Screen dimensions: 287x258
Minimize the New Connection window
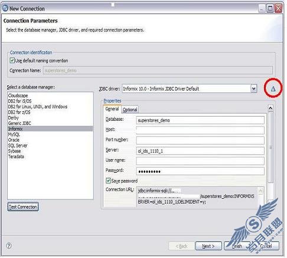(262, 8)
